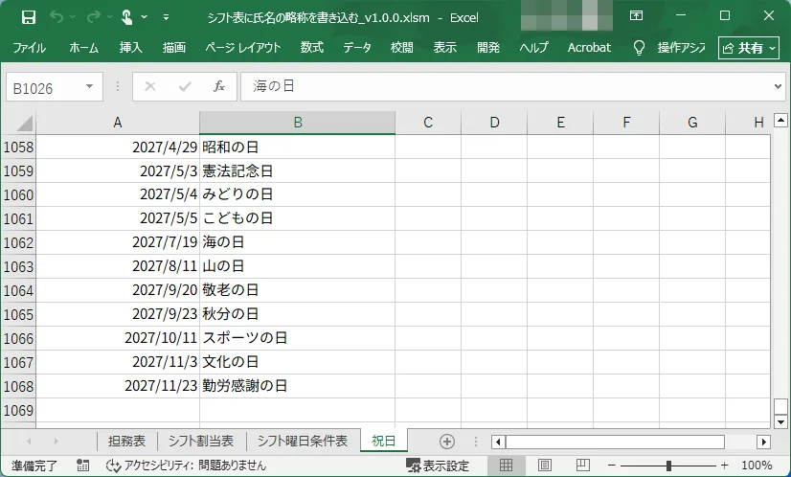Select the 祝日 sheet tab
791x477 pixels.
(x=383, y=441)
